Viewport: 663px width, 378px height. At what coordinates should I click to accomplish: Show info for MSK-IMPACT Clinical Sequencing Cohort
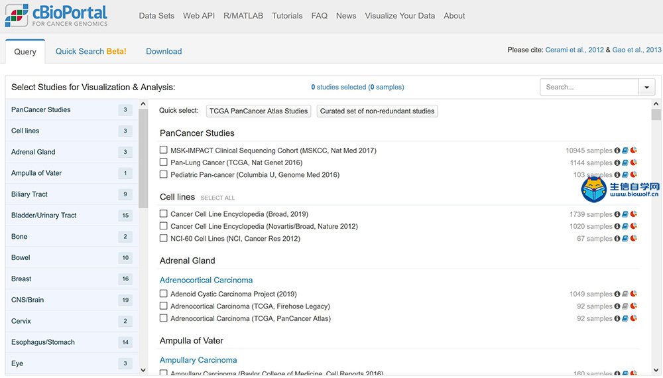pyautogui.click(x=617, y=151)
